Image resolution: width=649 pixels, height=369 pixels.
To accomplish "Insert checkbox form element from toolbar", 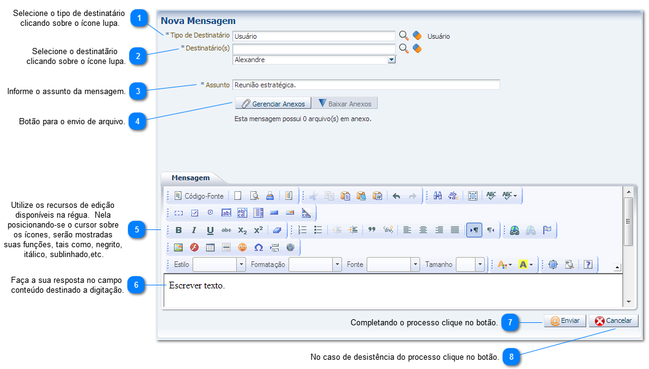I will [x=194, y=213].
